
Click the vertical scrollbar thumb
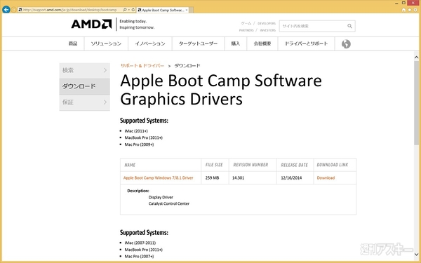[416, 103]
